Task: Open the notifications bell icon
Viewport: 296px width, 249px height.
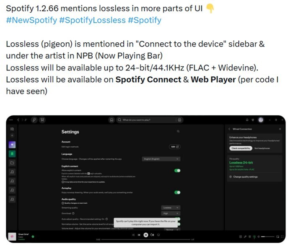Action: pos(247,120)
